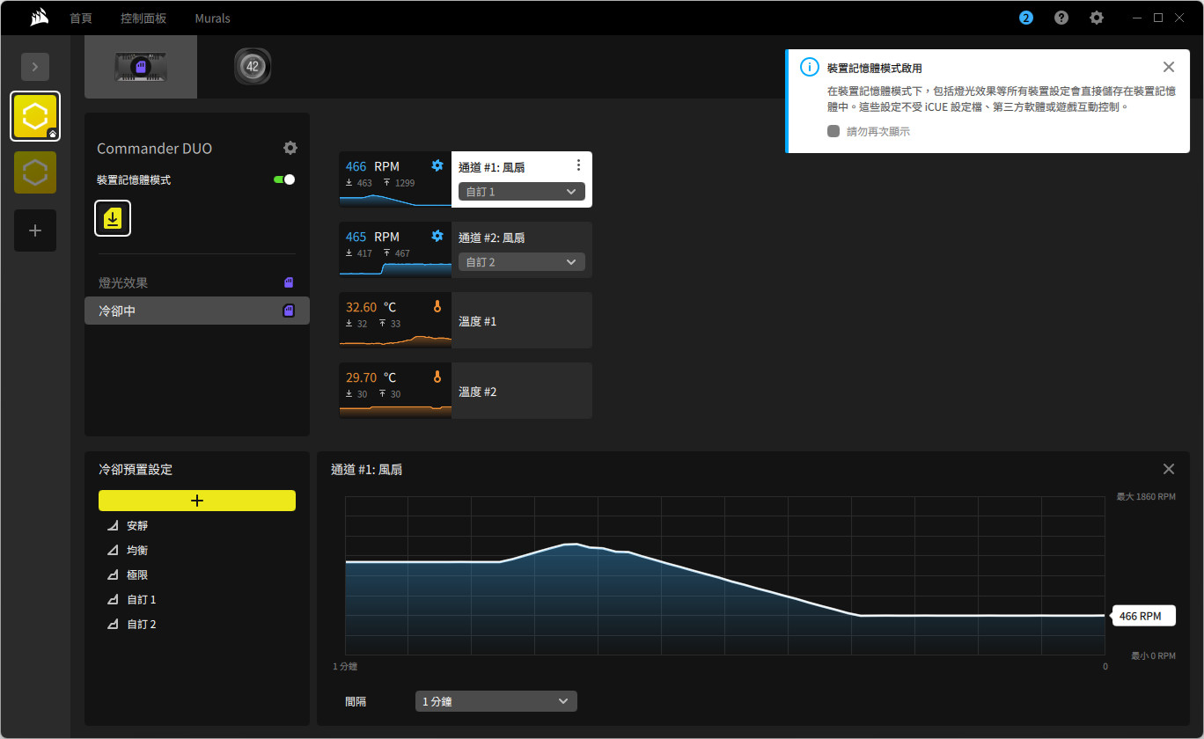Expand the 自訂 1 dropdown for Channel #1
This screenshot has height=739, width=1204.
click(x=521, y=191)
